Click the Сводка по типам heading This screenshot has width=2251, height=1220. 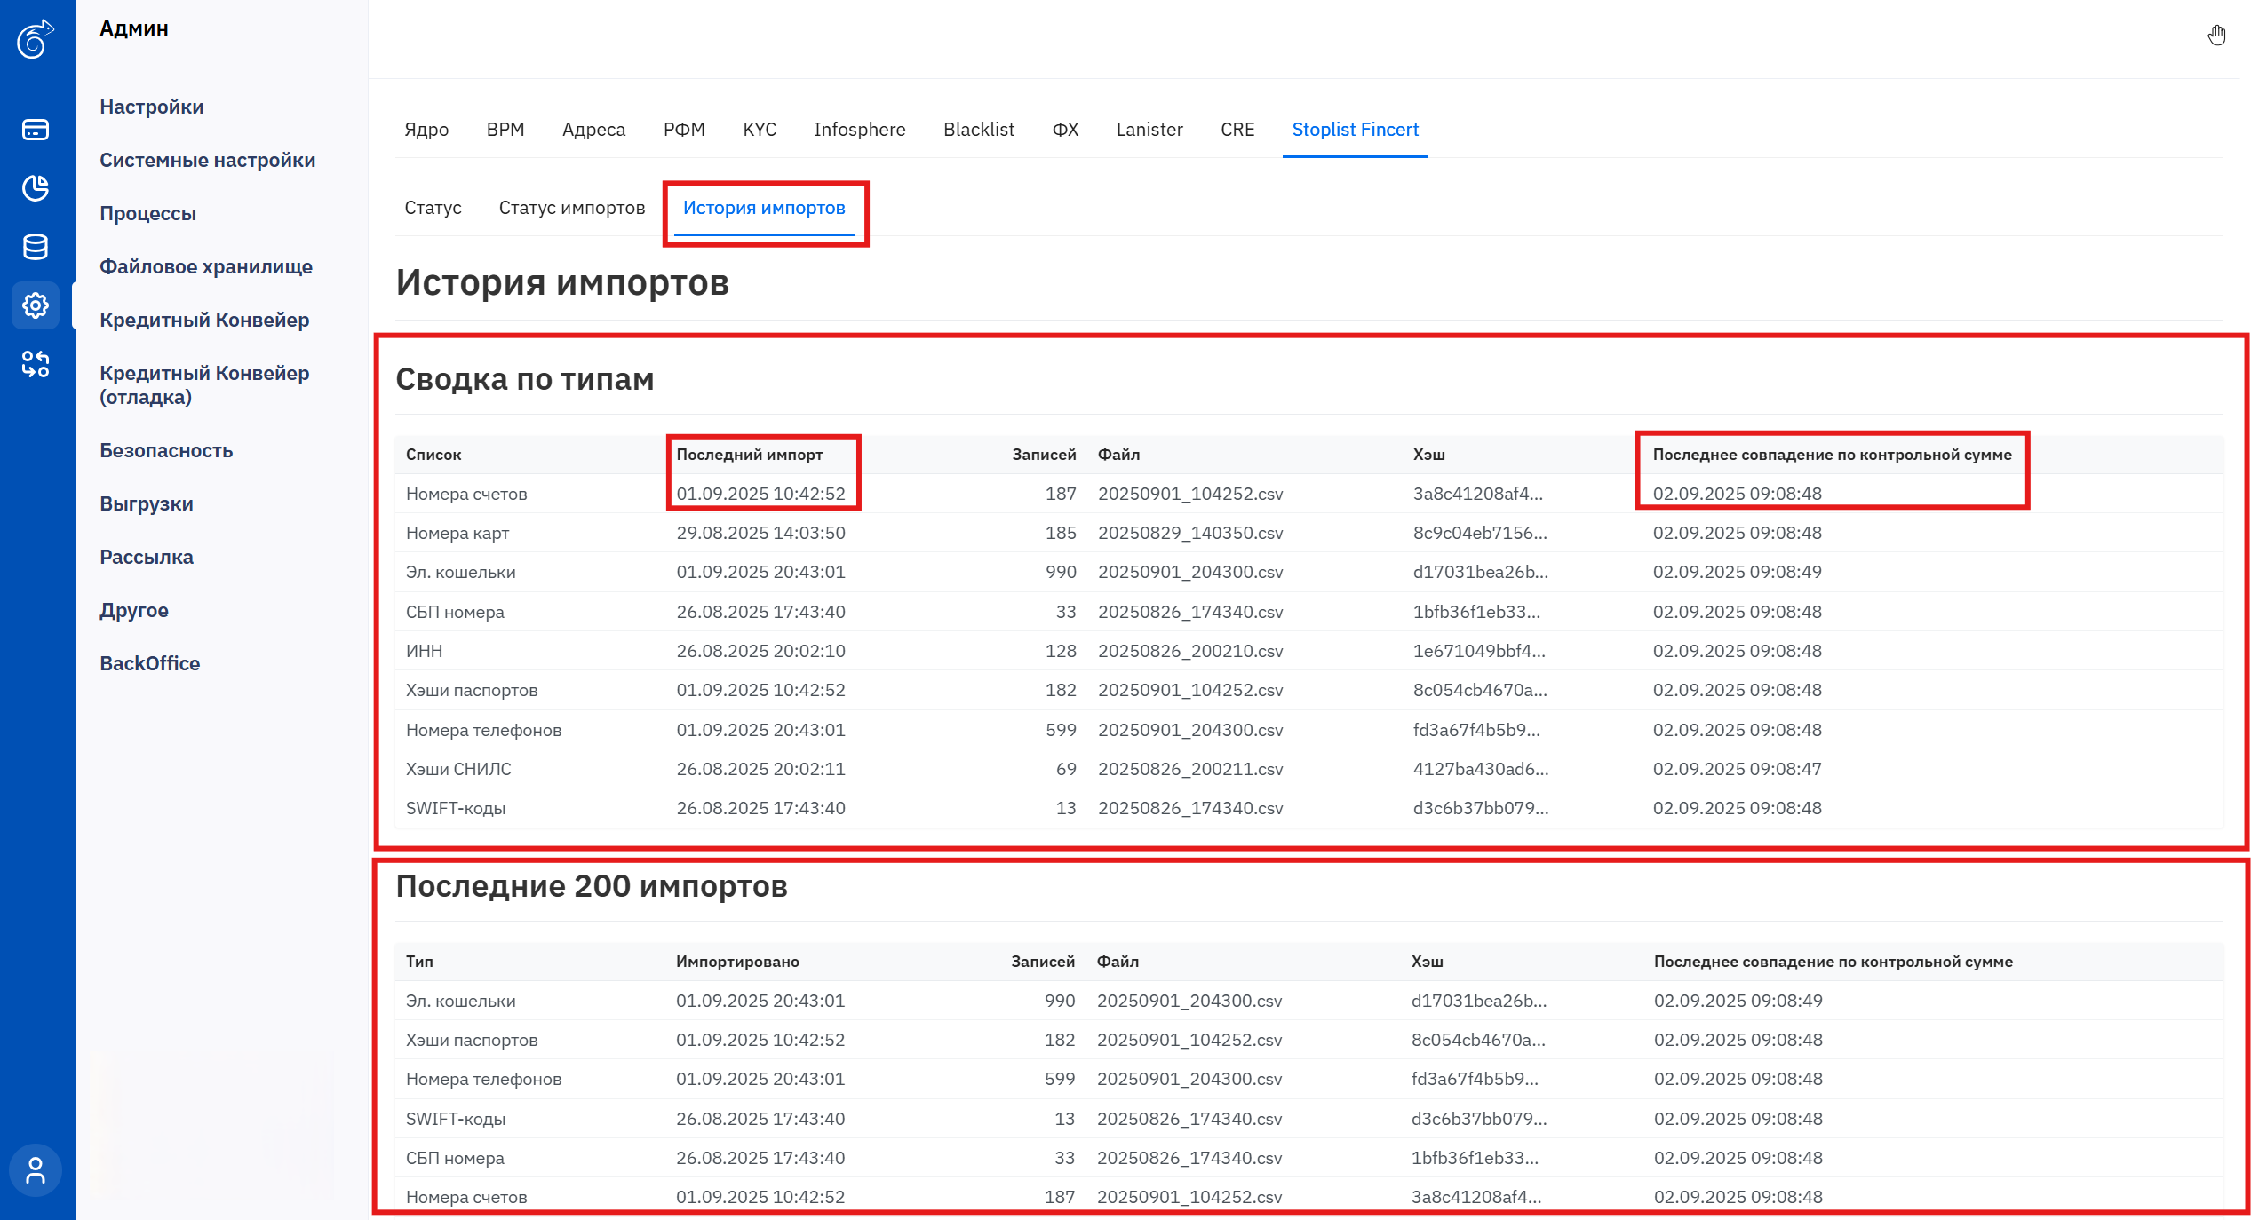[525, 379]
